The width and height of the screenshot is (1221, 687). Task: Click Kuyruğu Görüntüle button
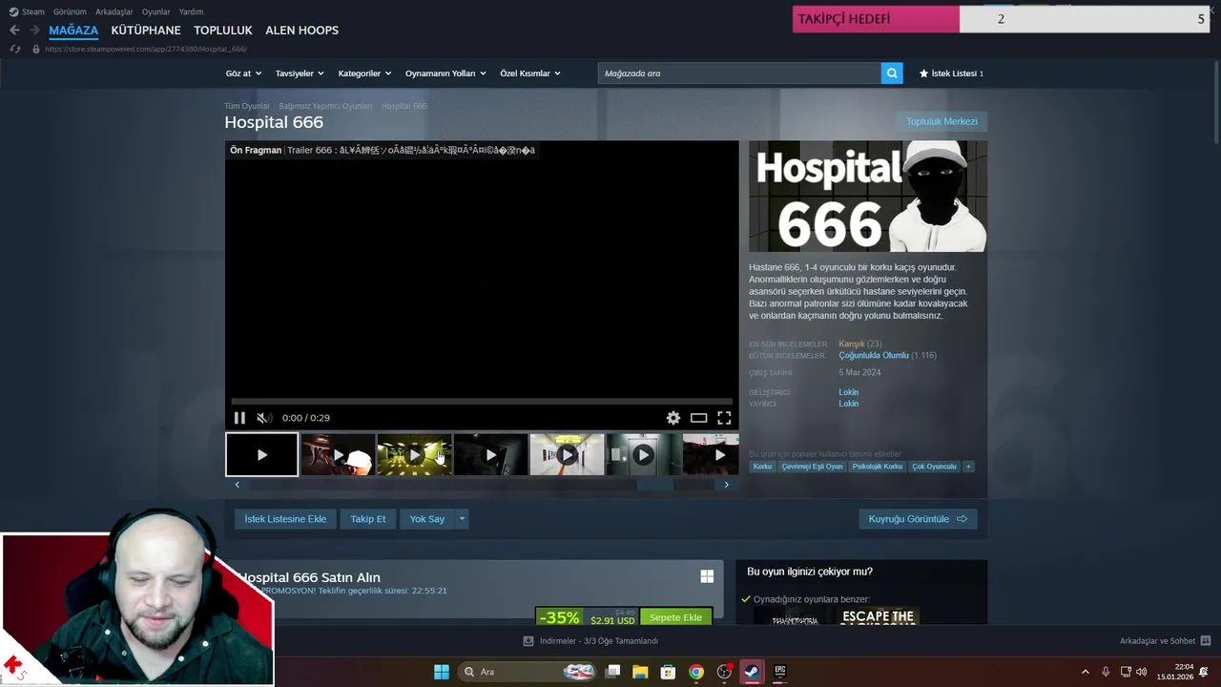pos(918,519)
